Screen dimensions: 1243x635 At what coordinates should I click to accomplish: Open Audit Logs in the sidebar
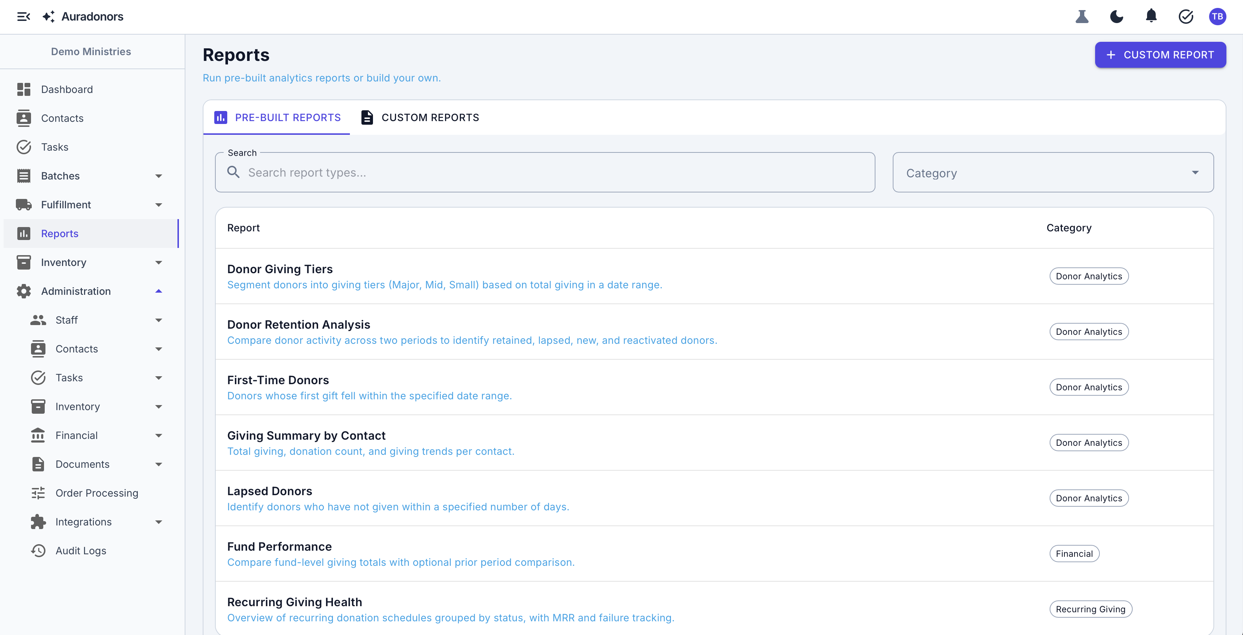tap(80, 551)
